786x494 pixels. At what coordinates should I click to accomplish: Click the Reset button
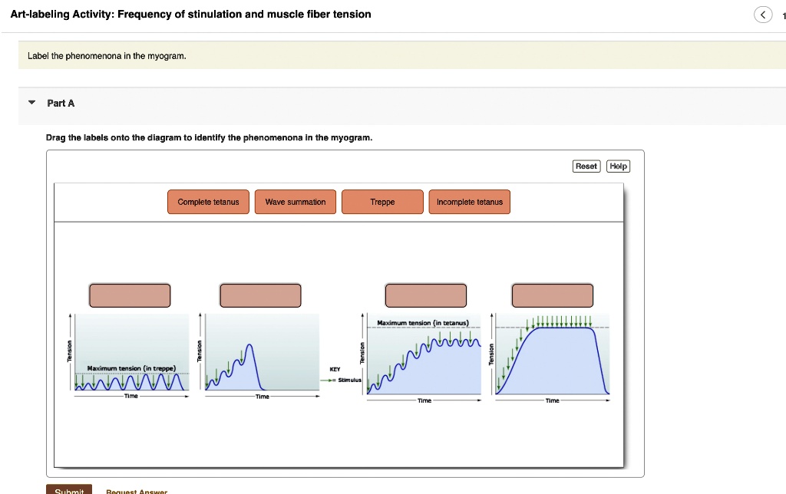[x=586, y=166]
